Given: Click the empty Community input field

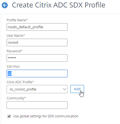Looking at the screenshot, I should click(x=37, y=105).
